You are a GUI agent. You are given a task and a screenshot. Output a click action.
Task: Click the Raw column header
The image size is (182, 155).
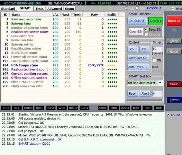point(94,15)
